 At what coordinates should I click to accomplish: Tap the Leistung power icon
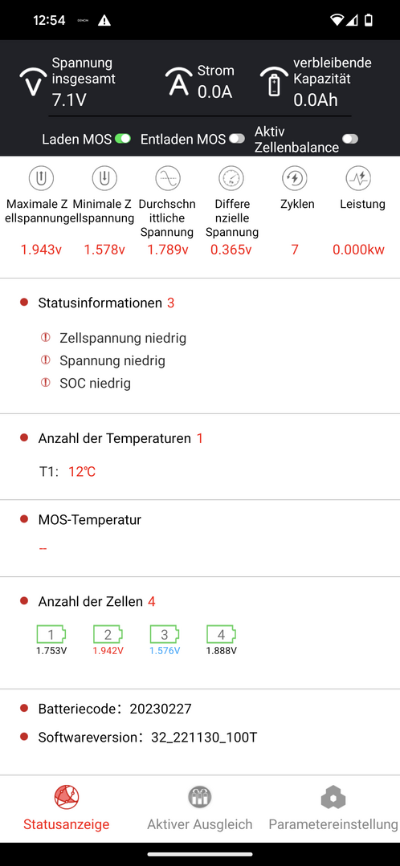coord(358,178)
